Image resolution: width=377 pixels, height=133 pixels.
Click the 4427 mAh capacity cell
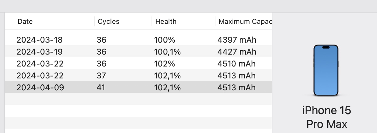pyautogui.click(x=237, y=51)
